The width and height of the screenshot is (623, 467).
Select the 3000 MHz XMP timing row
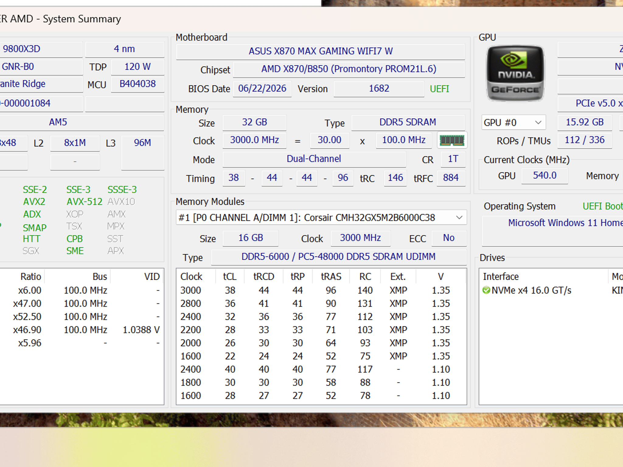point(321,290)
